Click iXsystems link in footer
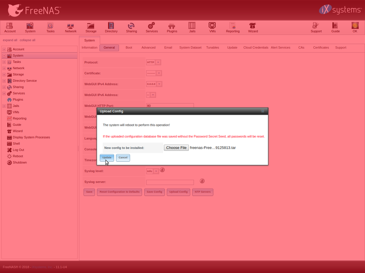 [x=42, y=267]
